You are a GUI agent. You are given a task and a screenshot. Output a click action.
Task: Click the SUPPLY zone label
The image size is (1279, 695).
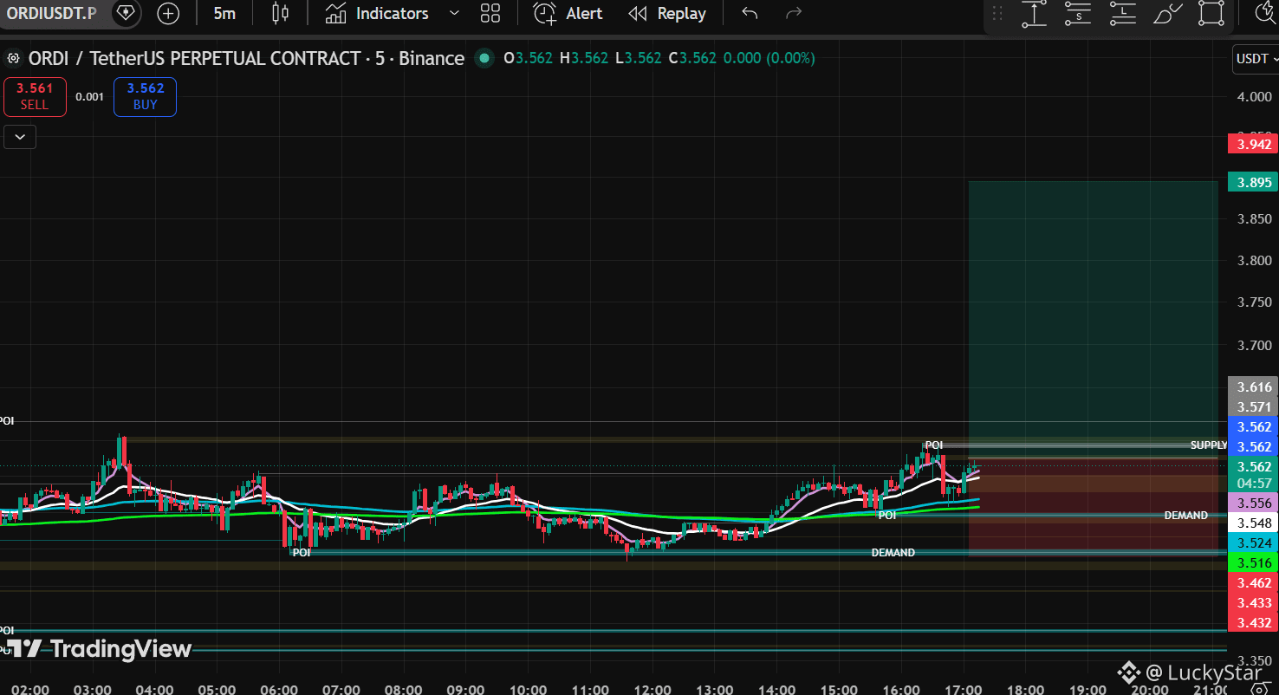point(1208,445)
